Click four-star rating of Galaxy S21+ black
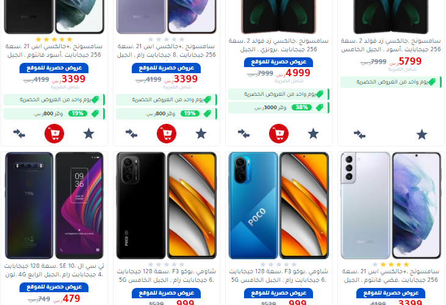The height and width of the screenshot is (305, 446). pyautogui.click(x=54, y=40)
